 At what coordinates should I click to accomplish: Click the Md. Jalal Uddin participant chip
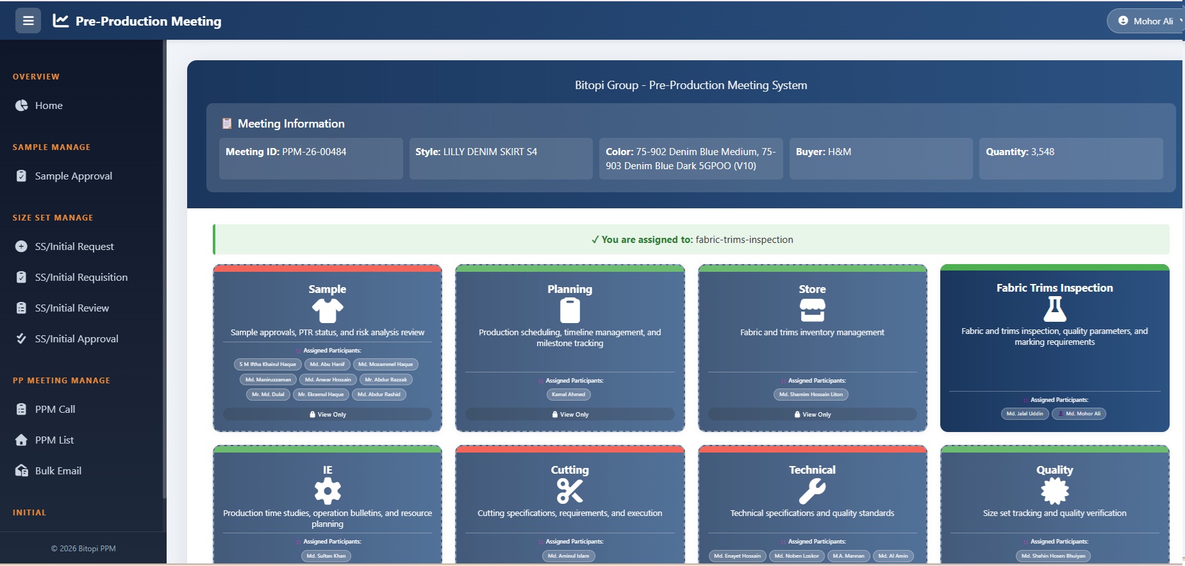1025,413
